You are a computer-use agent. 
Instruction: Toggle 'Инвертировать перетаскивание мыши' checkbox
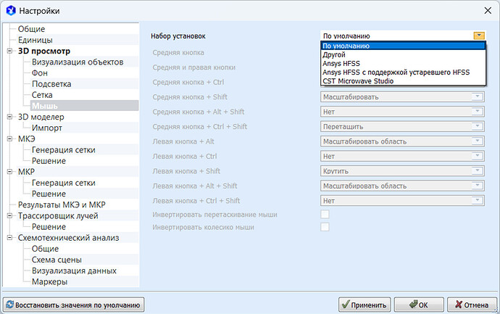(x=325, y=215)
